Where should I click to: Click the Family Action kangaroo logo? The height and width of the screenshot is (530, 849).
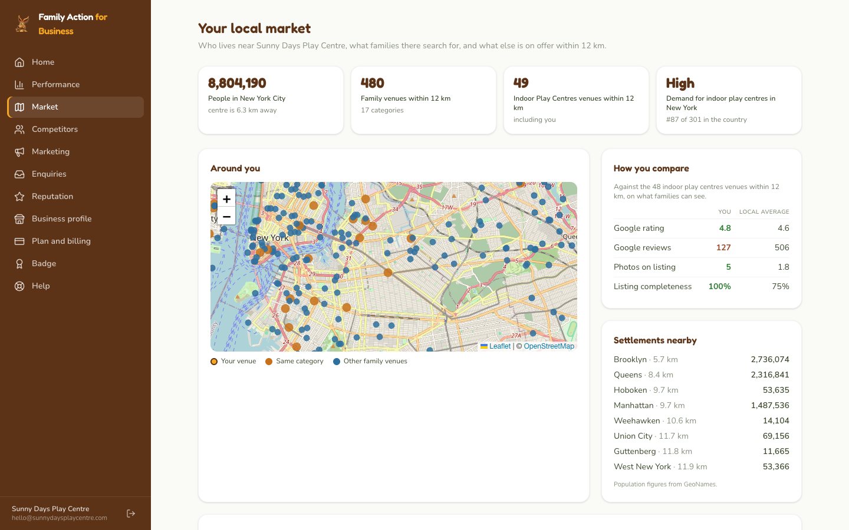22,24
